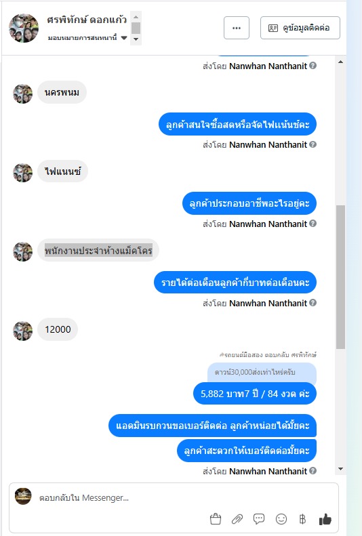The image size is (362, 536).
Task: Click chat scrollbar up arrow
Action: coord(340,62)
